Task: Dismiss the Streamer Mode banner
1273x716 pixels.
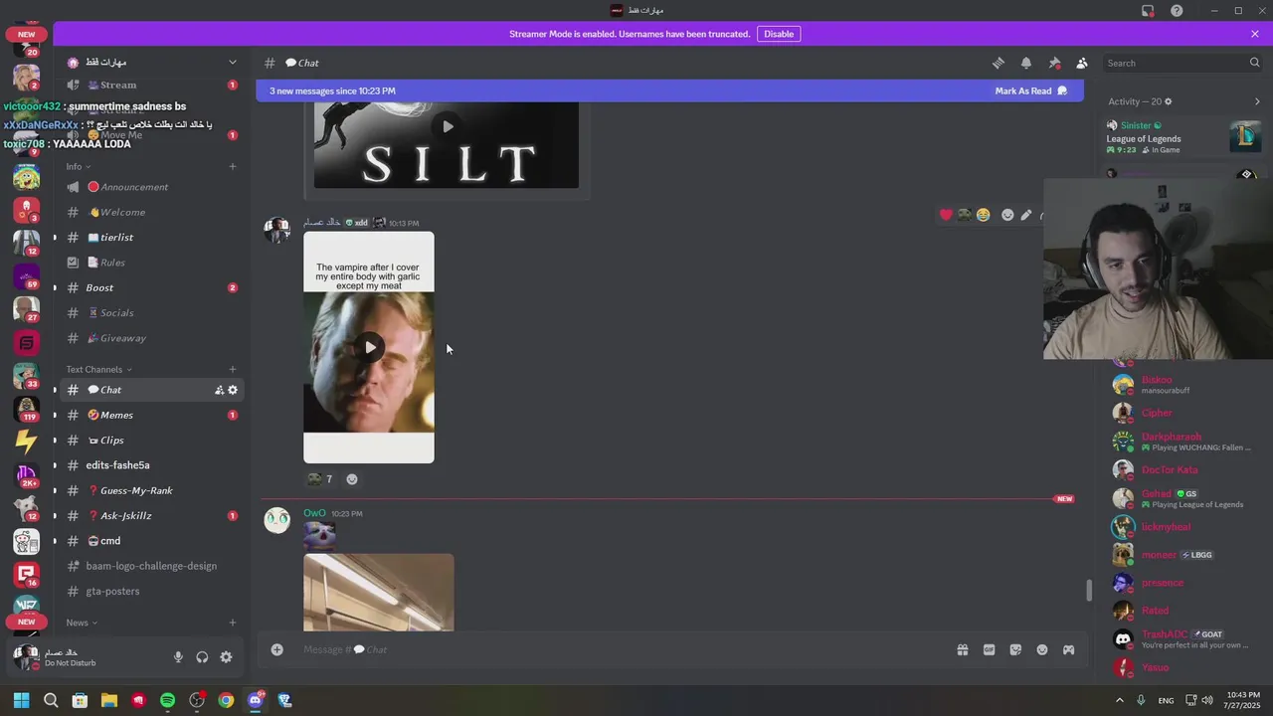Action: pyautogui.click(x=1255, y=34)
